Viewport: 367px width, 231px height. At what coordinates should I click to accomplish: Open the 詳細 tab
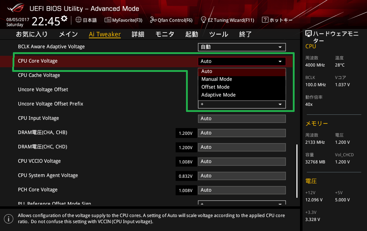click(138, 34)
